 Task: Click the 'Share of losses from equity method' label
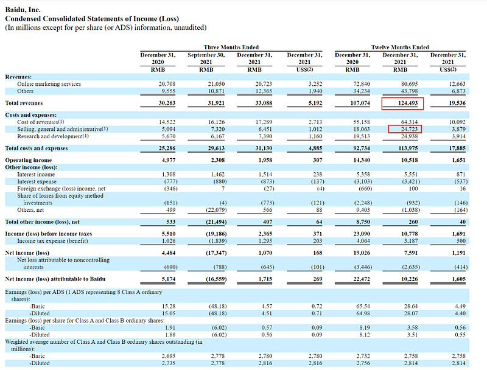coord(60,196)
